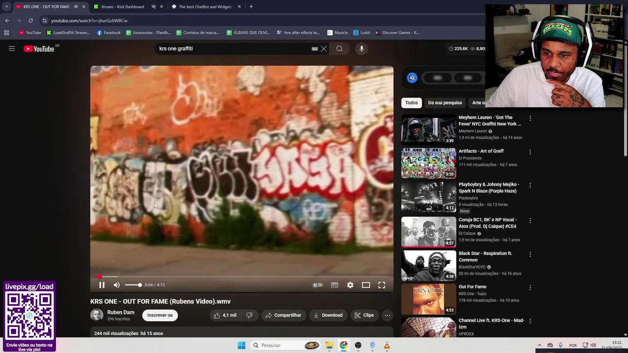Start voice search with the microphone
This screenshot has height=353, width=628.
tap(362, 49)
